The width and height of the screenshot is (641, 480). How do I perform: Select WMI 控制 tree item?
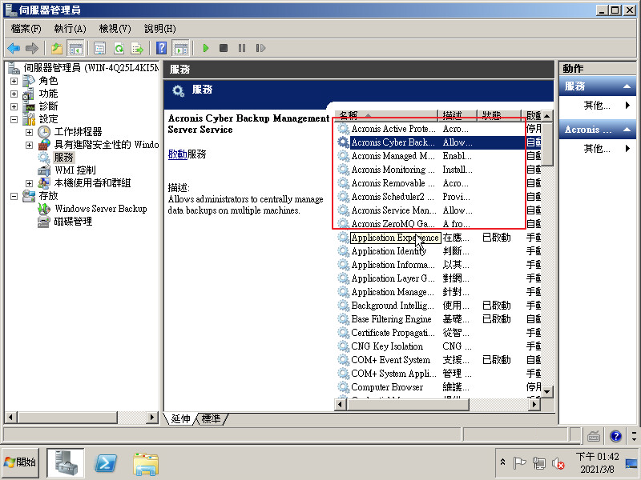(x=75, y=170)
